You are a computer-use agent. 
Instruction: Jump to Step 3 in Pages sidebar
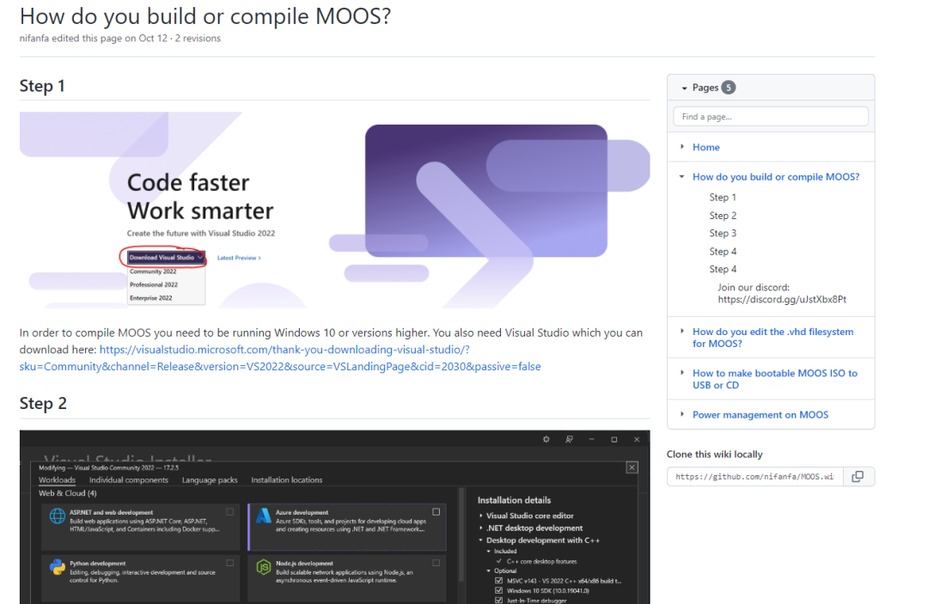pyautogui.click(x=723, y=234)
